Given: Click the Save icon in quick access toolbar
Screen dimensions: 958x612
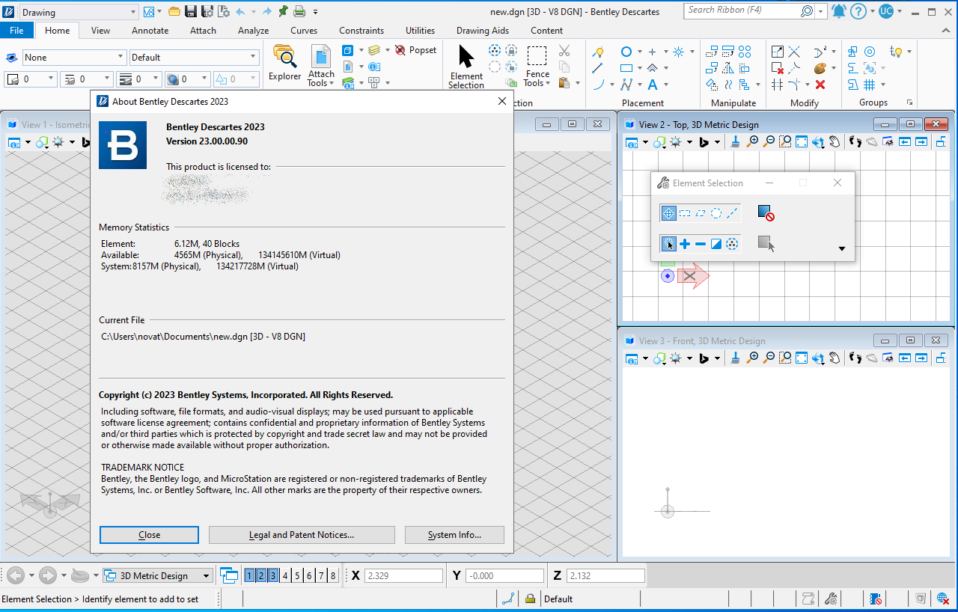Looking at the screenshot, I should tap(191, 11).
